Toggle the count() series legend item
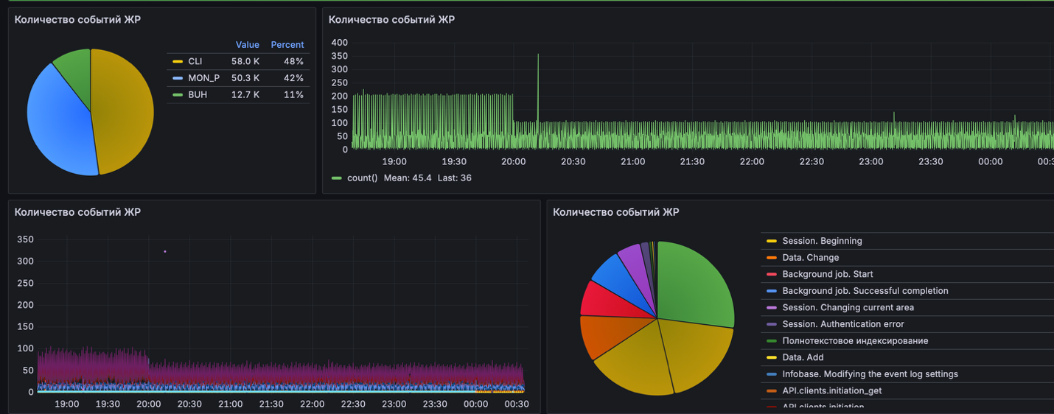Image resolution: width=1054 pixels, height=414 pixels. 360,178
